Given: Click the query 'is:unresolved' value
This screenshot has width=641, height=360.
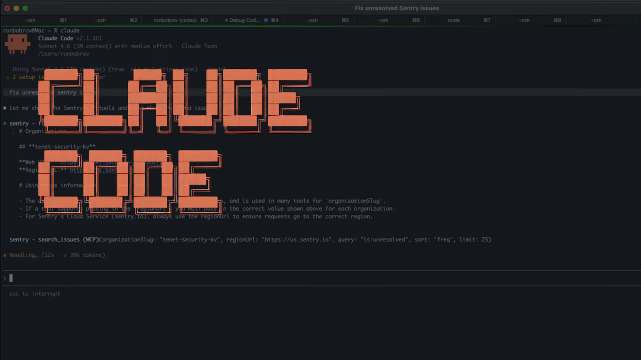Looking at the screenshot, I should (384, 240).
